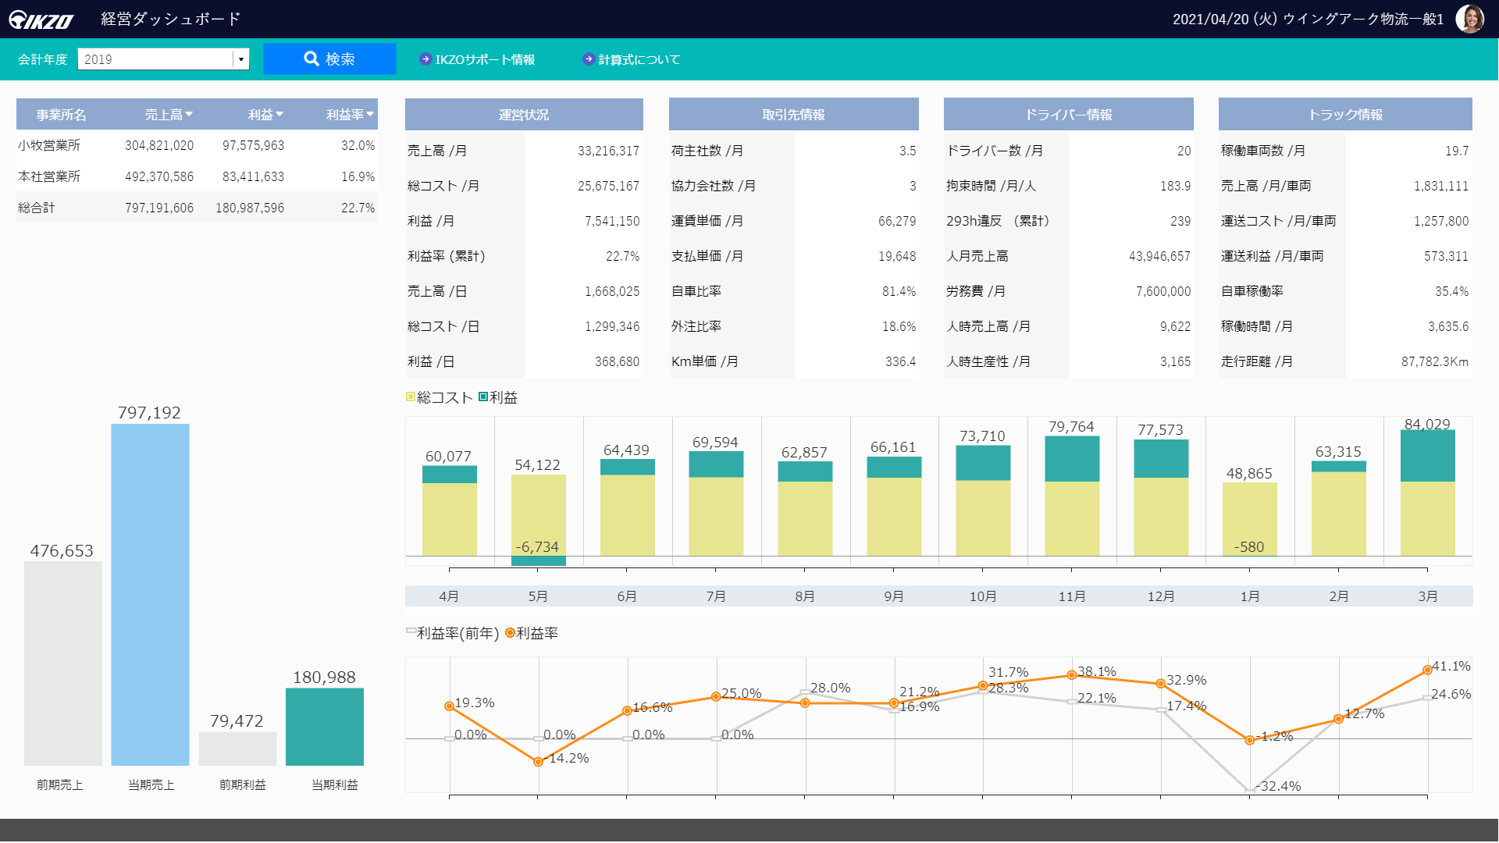Click the 当期売上 blue bar

pos(150,593)
